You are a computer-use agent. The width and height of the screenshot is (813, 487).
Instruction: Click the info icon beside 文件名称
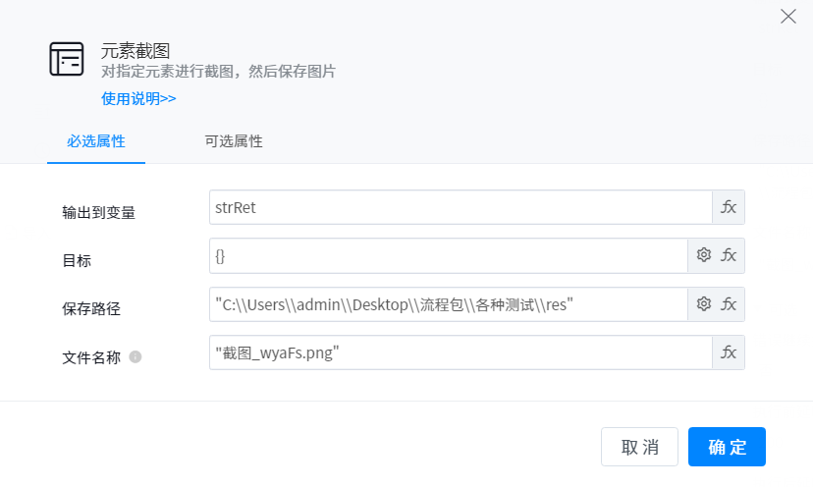[x=135, y=357]
